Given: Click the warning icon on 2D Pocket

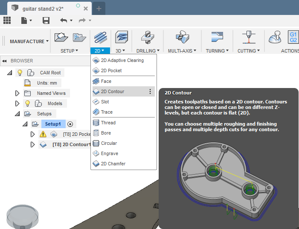Looking at the screenshot, I should pos(43,134).
